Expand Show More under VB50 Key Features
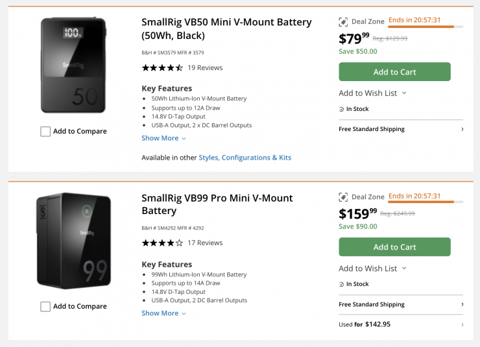This screenshot has height=347, width=480. (x=163, y=138)
